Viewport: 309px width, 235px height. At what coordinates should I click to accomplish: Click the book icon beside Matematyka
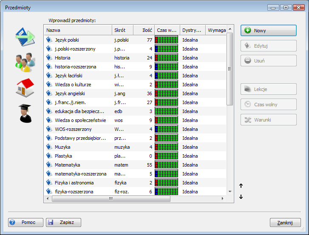[49, 165]
